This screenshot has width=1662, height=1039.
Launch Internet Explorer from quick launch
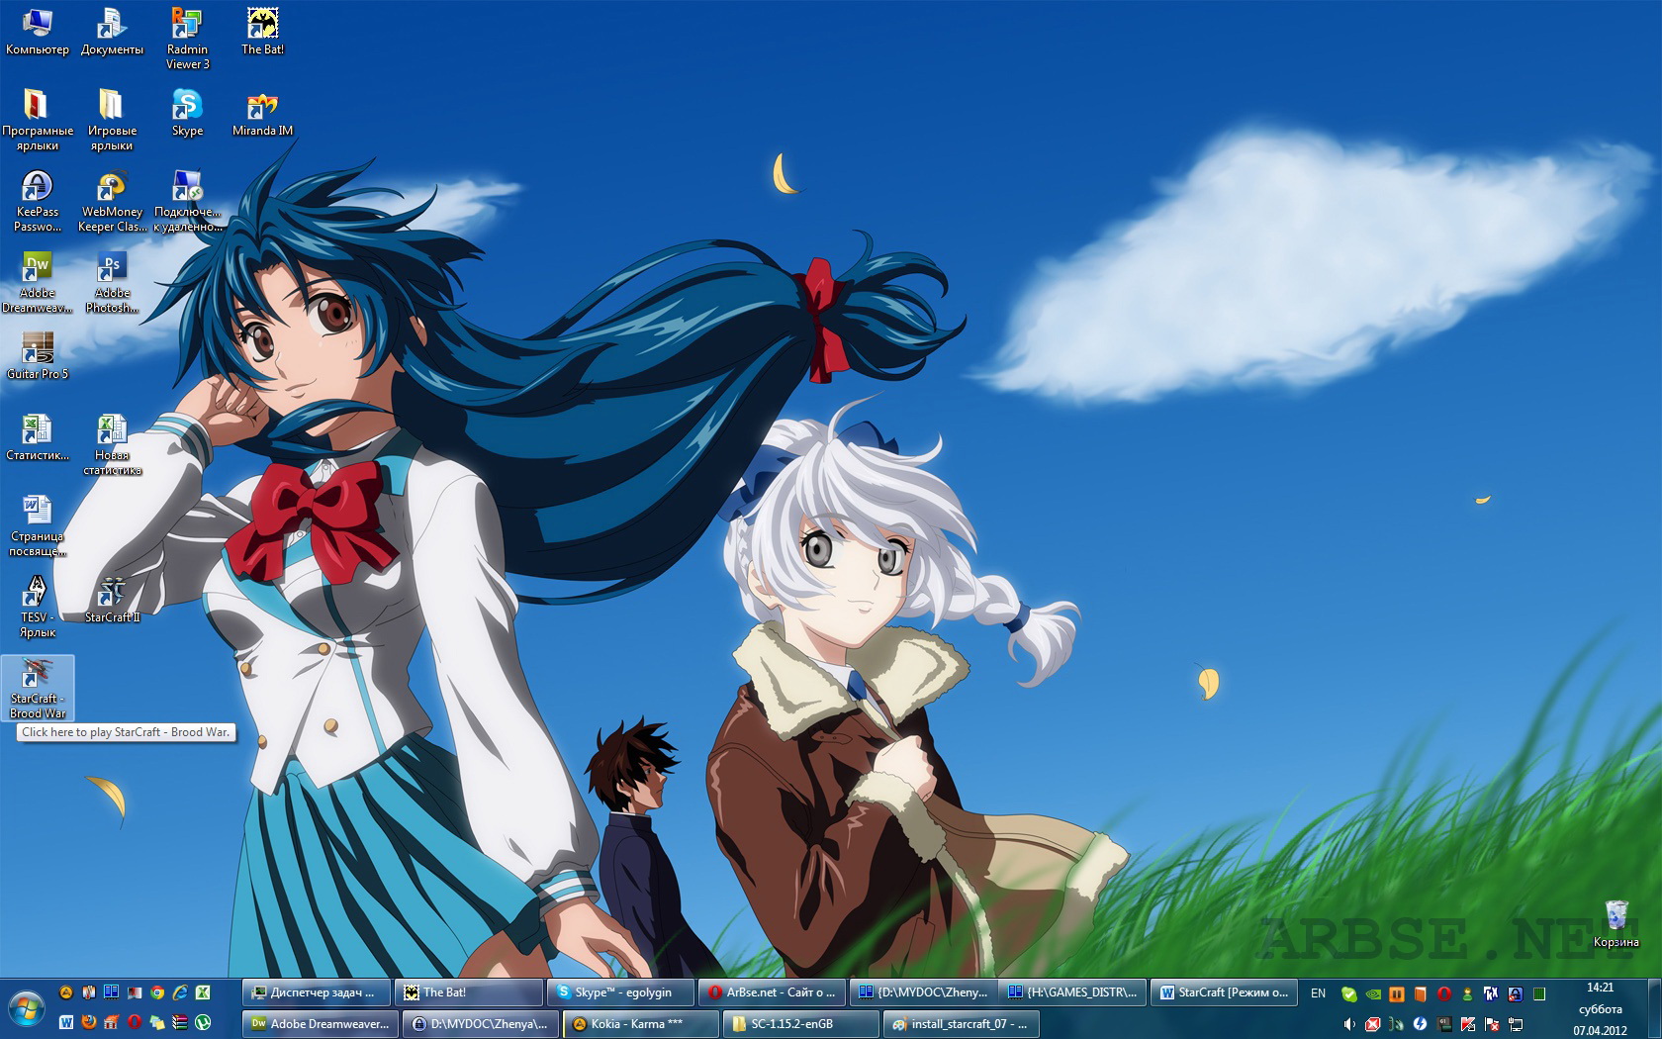pyautogui.click(x=180, y=992)
